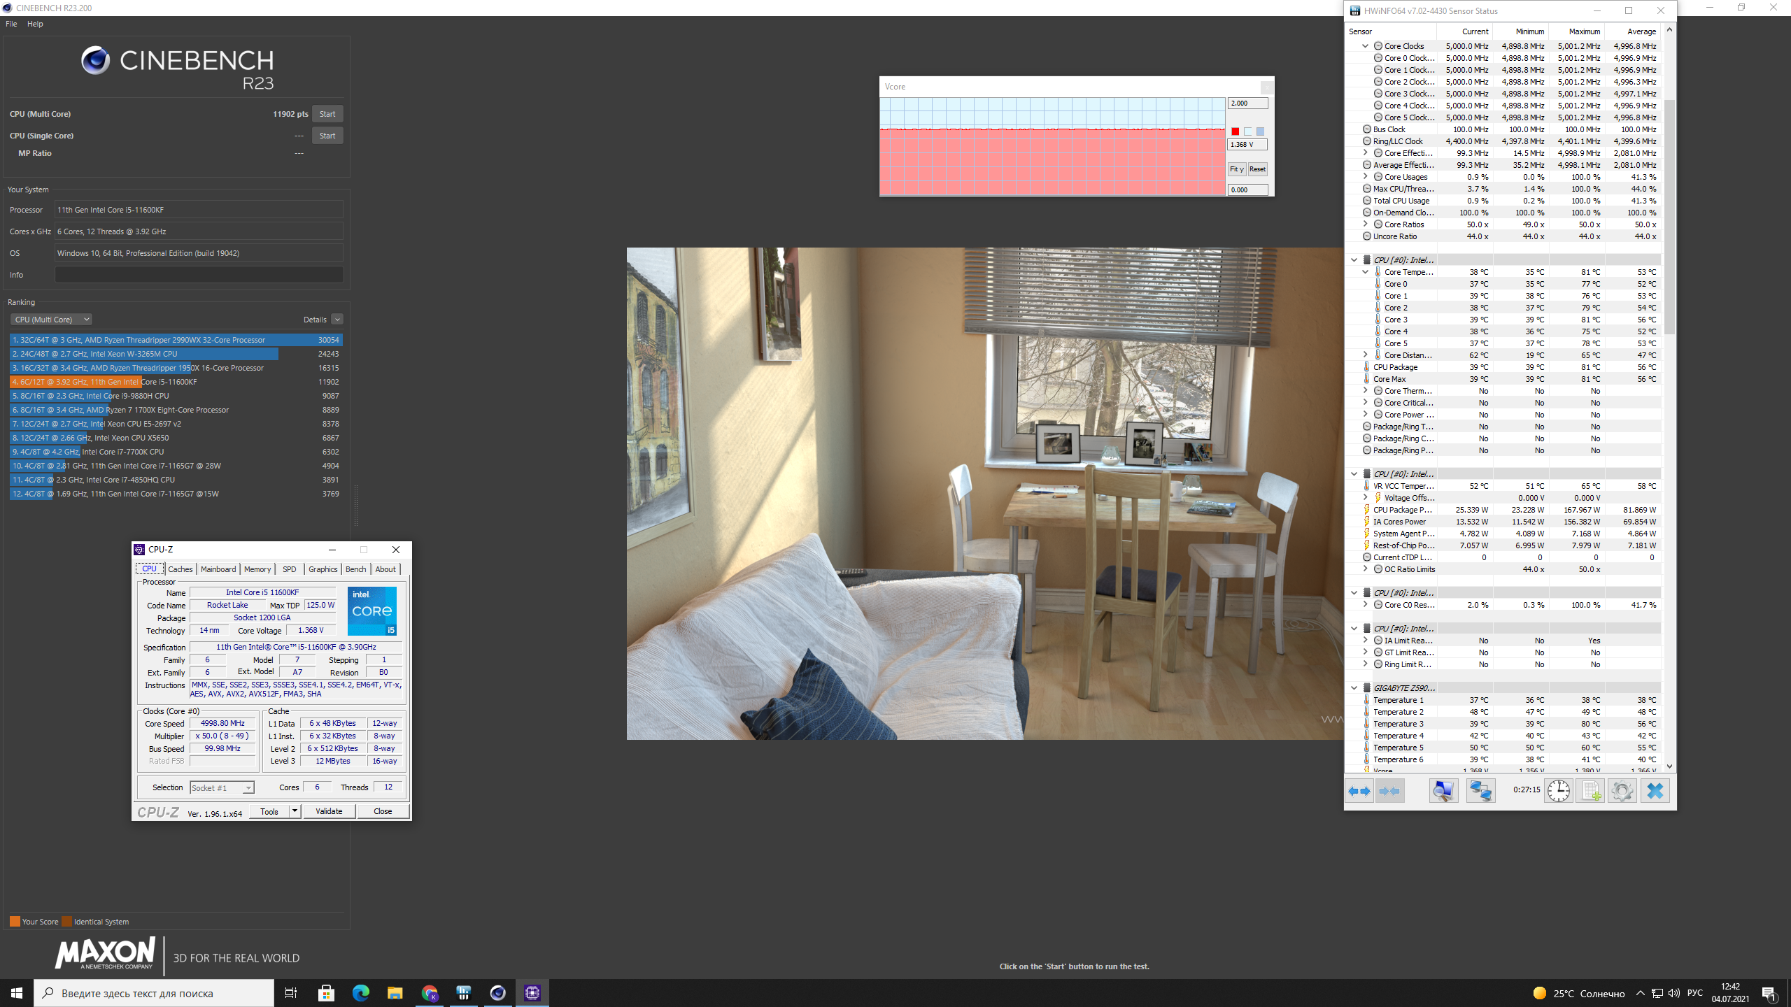
Task: Click the blue X close sensors icon
Action: click(1655, 791)
